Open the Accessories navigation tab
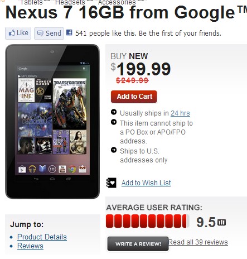Viewport: 247px width, 259px height. coord(117,2)
